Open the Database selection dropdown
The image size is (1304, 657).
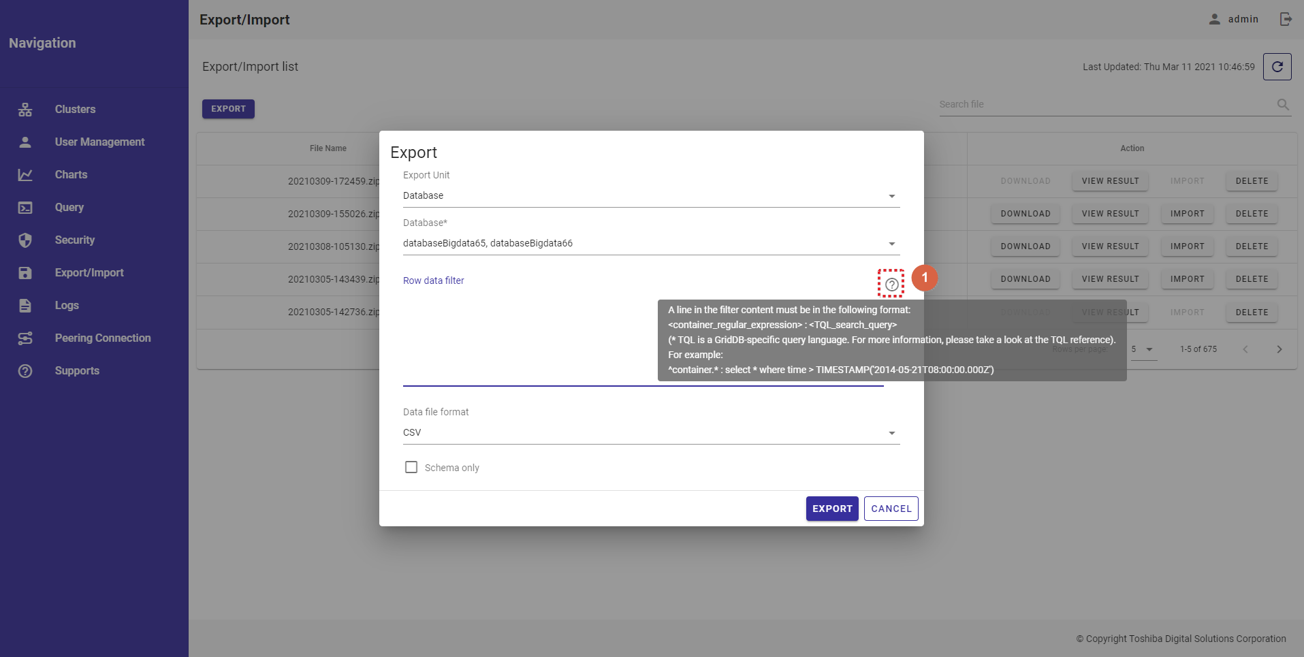[651, 244]
